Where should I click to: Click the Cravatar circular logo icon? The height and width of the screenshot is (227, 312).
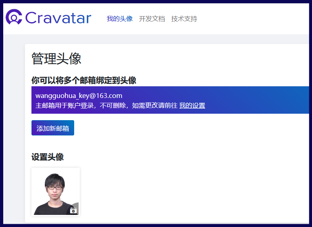[14, 18]
